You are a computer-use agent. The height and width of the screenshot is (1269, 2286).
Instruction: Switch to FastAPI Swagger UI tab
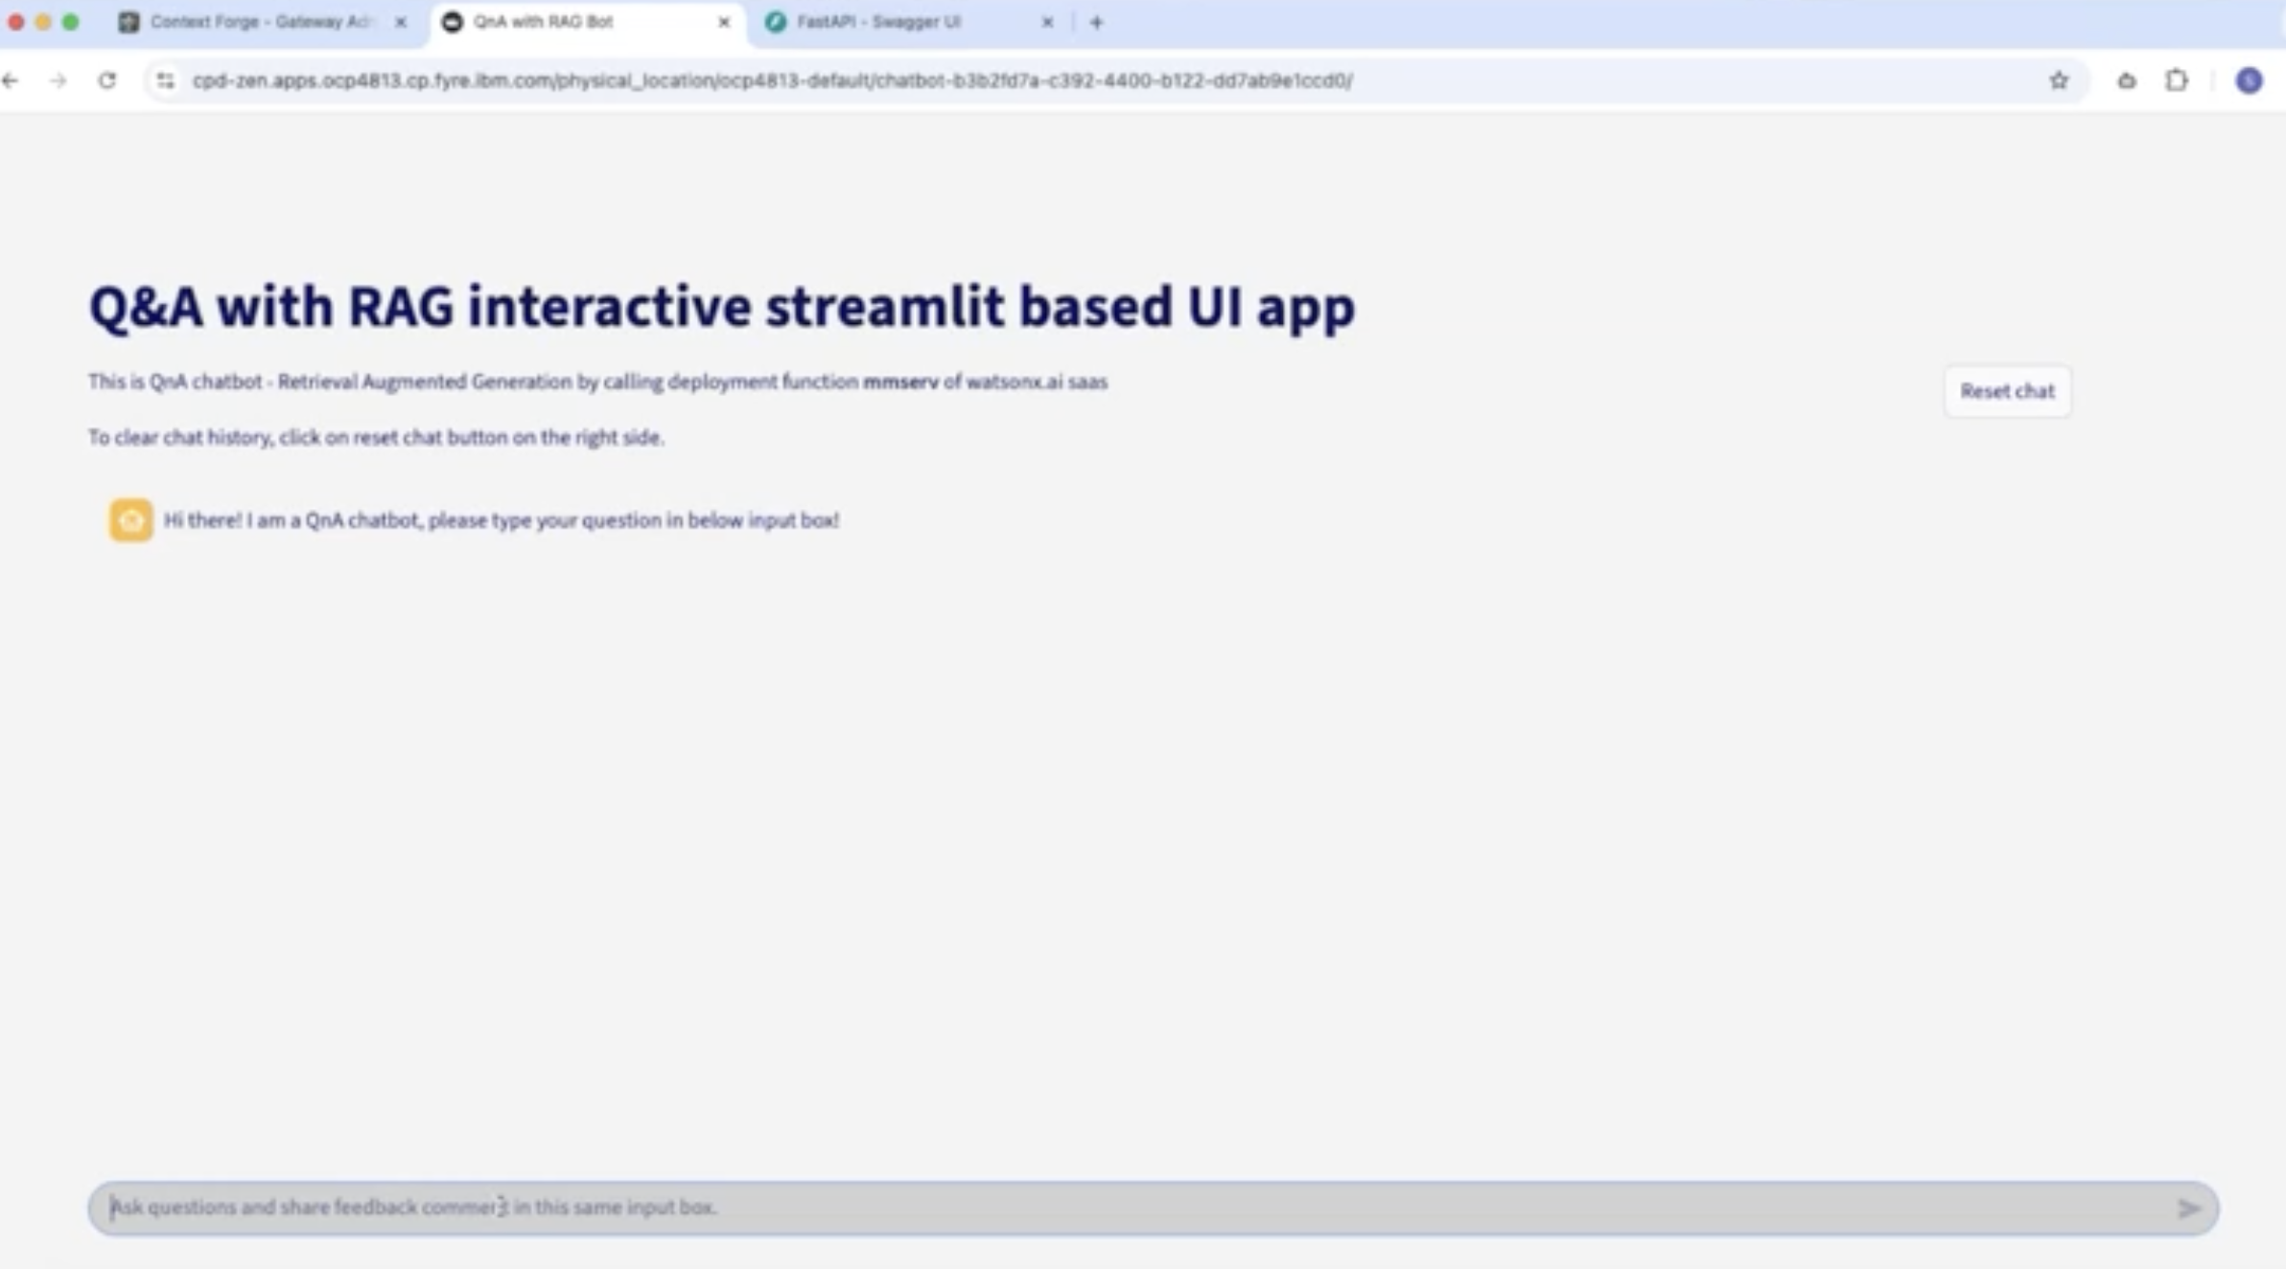[877, 22]
